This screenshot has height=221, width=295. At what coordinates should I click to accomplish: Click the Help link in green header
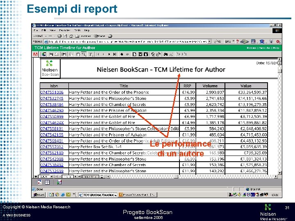pyautogui.click(x=276, y=48)
